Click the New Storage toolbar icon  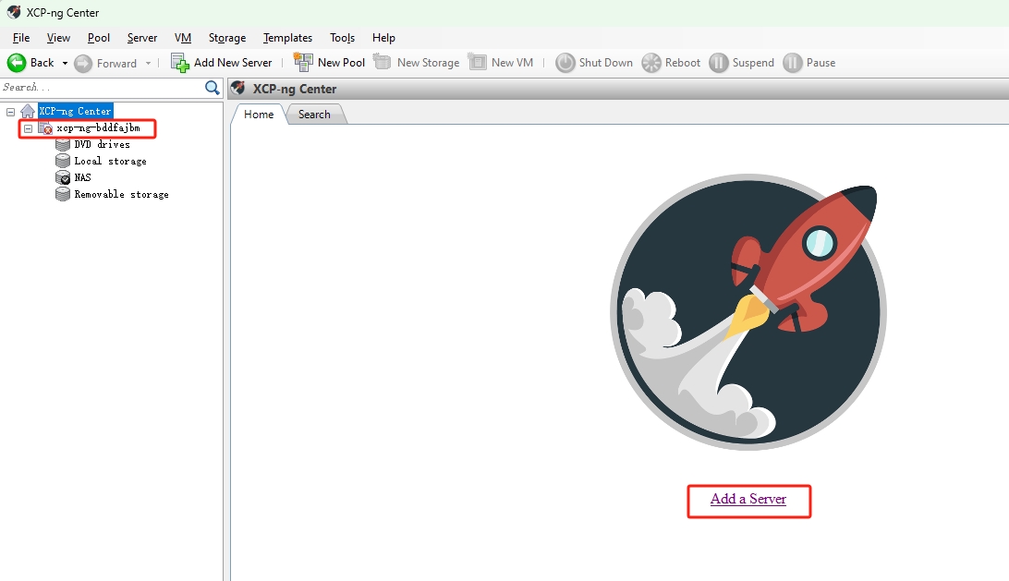tap(383, 62)
